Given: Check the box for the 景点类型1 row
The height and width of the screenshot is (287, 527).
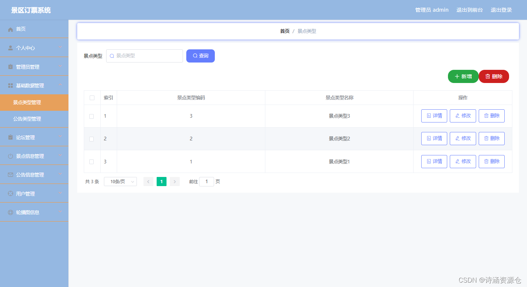Looking at the screenshot, I should click(x=91, y=162).
